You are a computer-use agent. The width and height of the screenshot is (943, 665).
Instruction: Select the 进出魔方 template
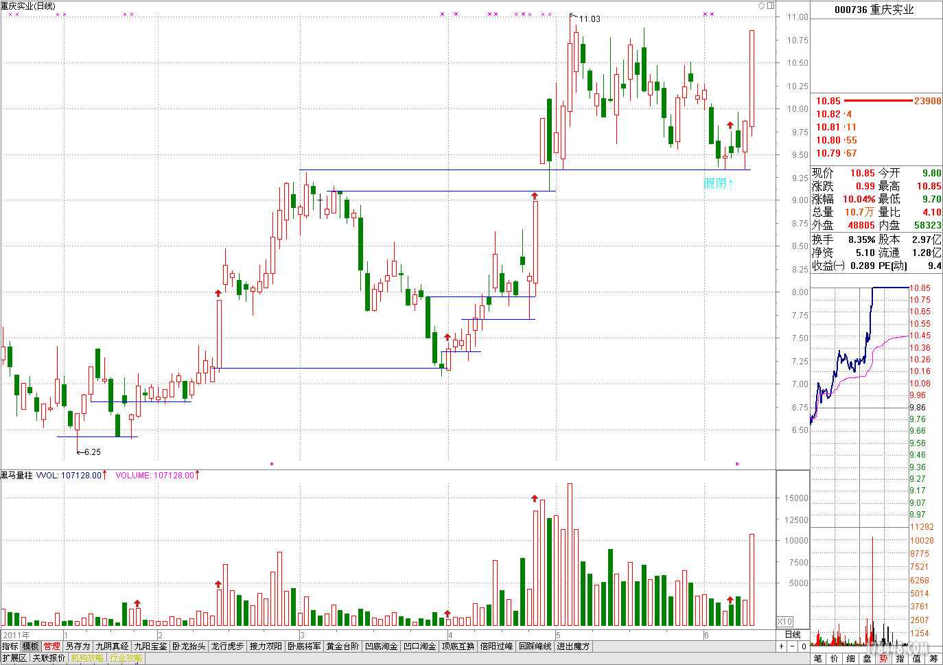pyautogui.click(x=573, y=646)
